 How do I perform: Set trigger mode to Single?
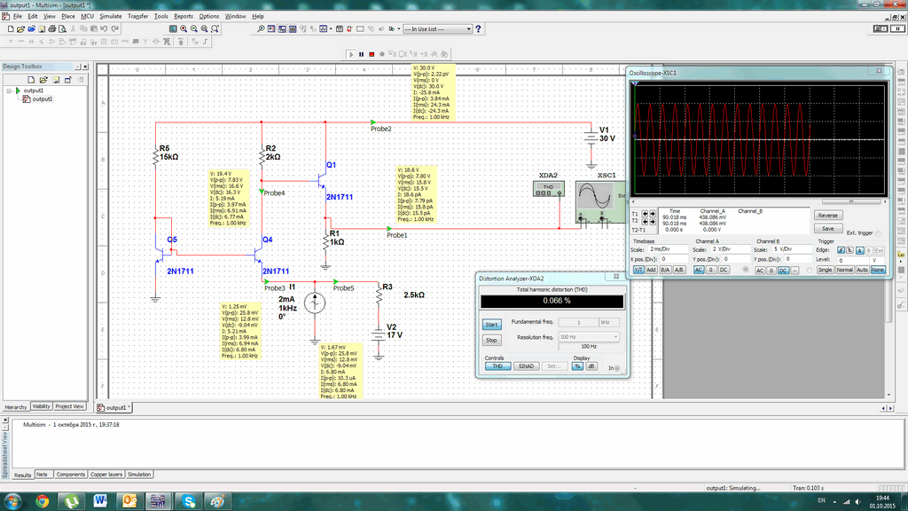(x=825, y=270)
